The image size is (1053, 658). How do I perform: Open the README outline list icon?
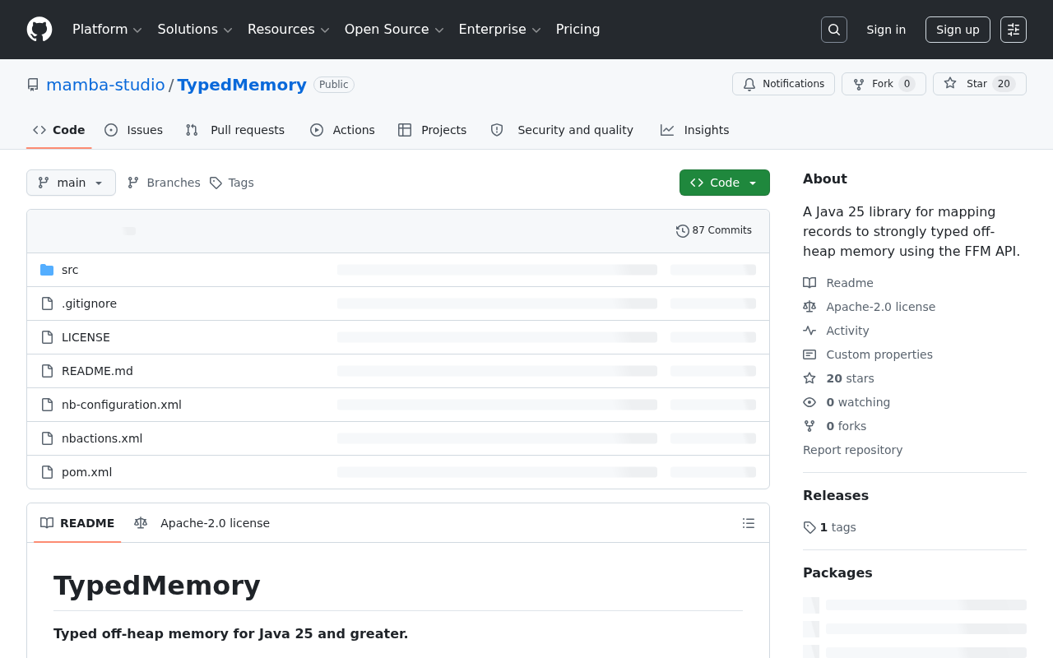pos(749,523)
